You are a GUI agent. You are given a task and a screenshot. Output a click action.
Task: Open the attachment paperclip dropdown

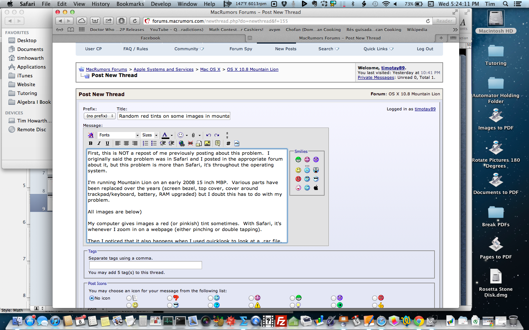pos(199,135)
